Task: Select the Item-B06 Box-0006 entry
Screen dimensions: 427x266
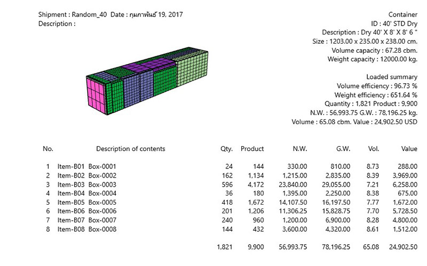Action: coord(230,211)
